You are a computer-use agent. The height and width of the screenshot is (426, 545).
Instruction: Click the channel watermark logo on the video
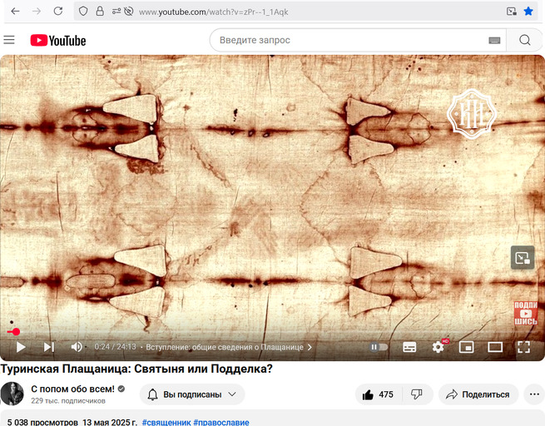(472, 114)
